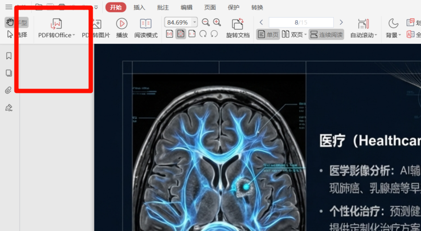Fit whole page in window
Image resolution: width=421 pixels, height=231 pixels.
click(x=181, y=34)
